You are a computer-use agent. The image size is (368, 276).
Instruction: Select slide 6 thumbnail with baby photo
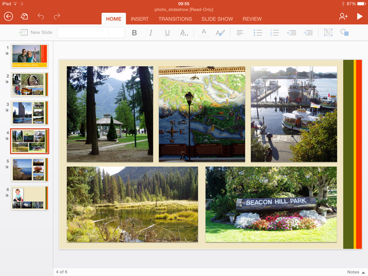tap(29, 198)
